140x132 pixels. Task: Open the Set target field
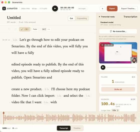pos(82,8)
